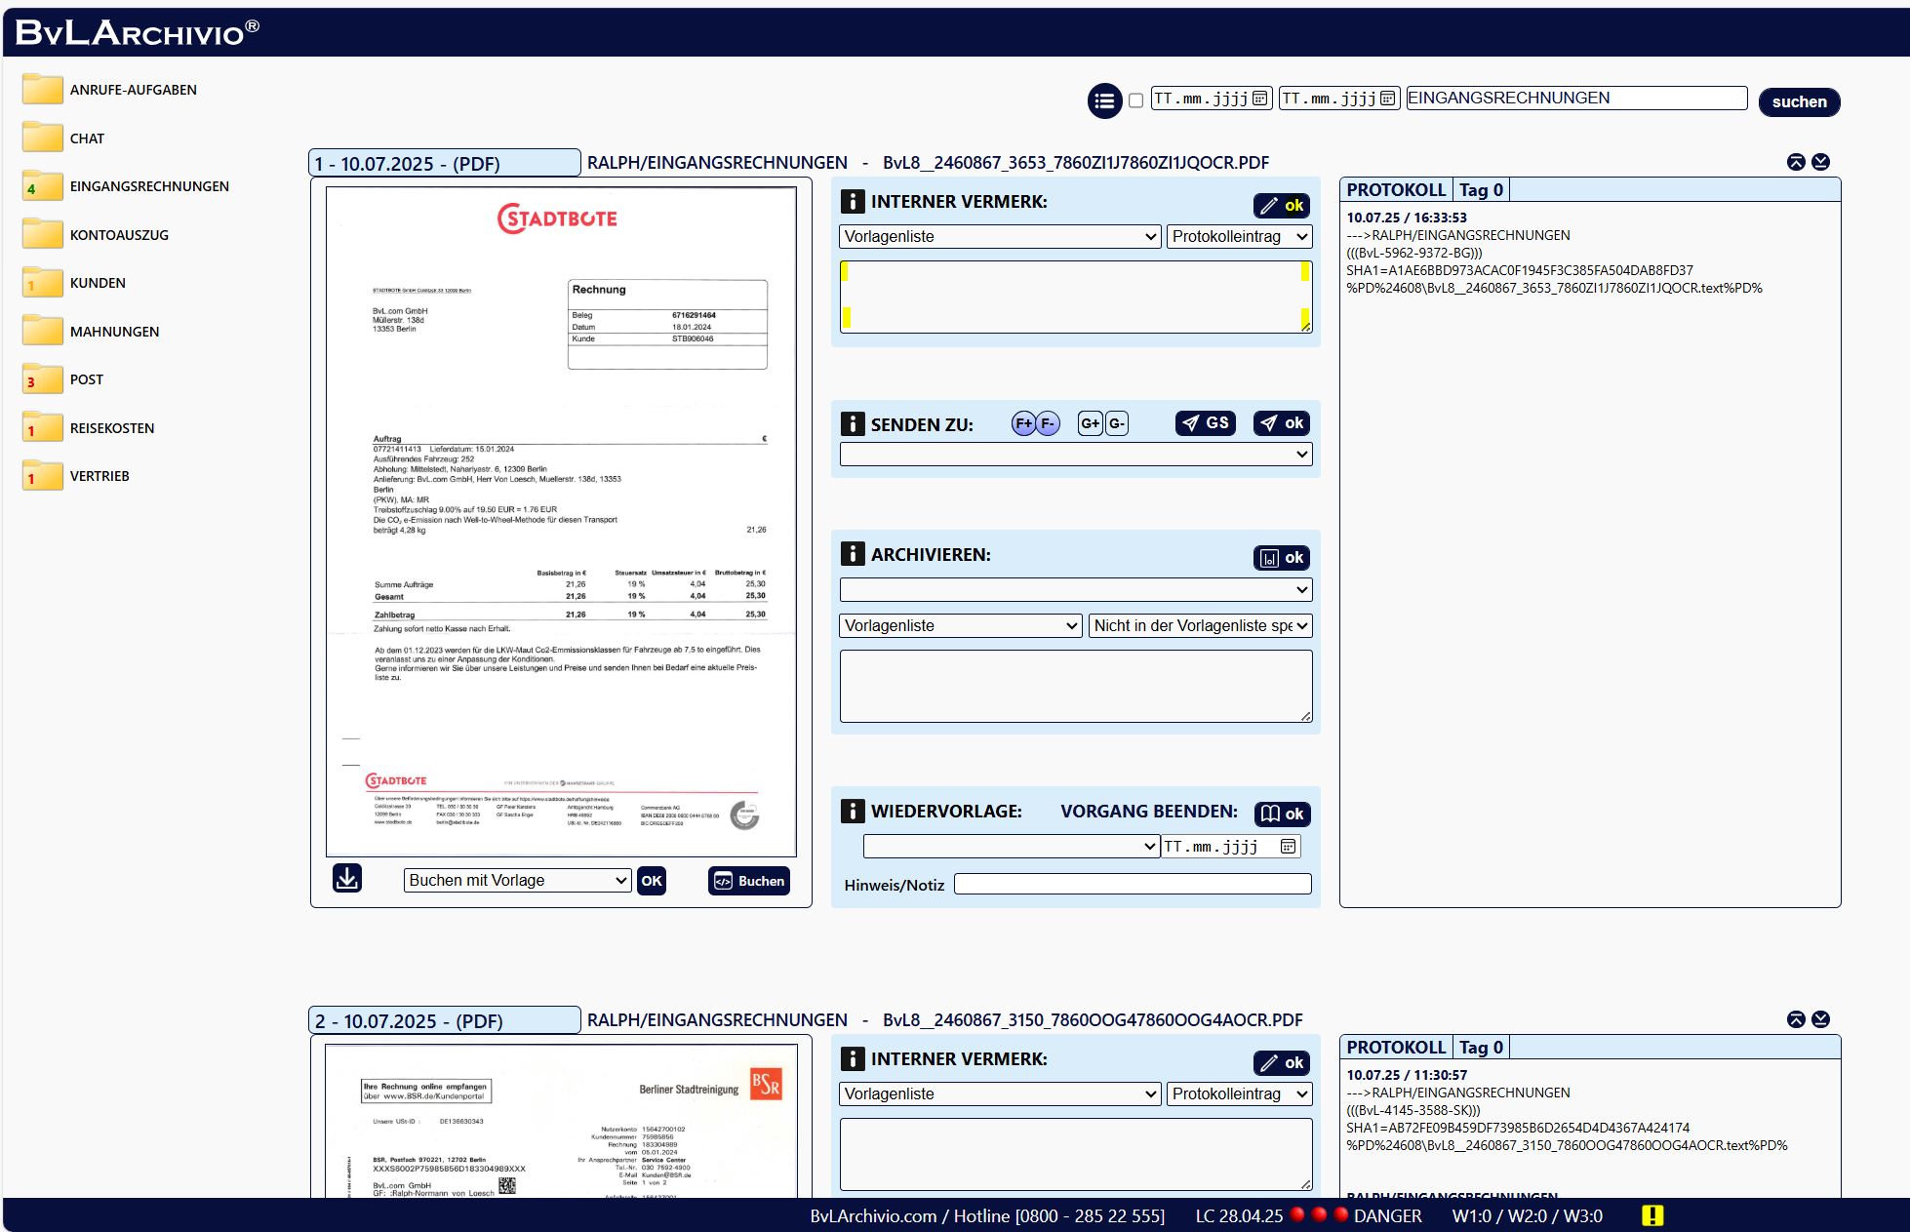
Task: Click the suchen button
Action: (1799, 101)
